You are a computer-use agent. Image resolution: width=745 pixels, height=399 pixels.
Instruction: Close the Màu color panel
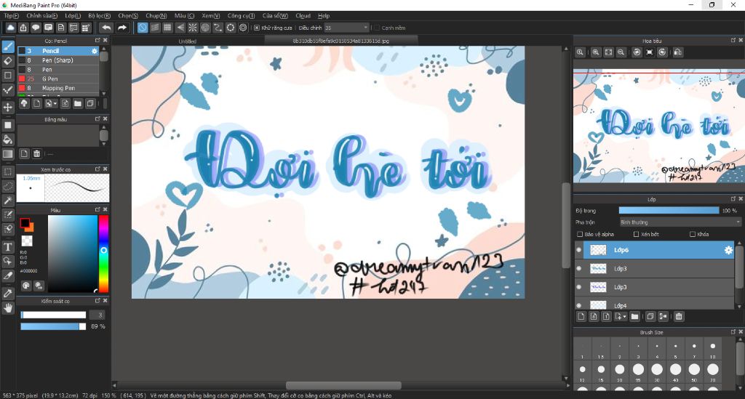105,209
